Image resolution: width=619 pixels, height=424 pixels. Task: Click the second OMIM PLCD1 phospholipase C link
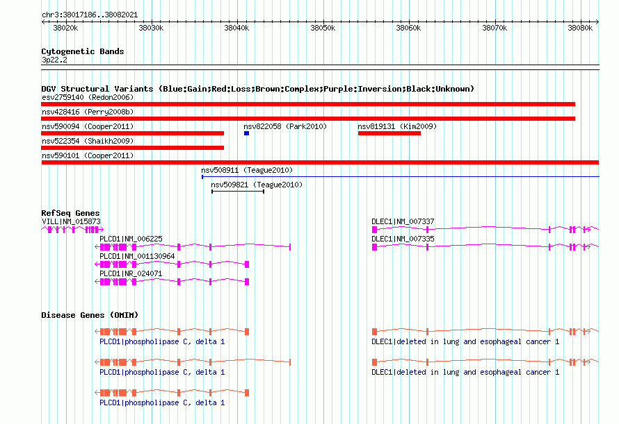[162, 373]
